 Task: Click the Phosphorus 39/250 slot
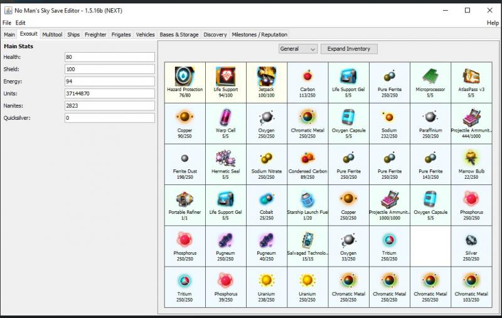226,287
